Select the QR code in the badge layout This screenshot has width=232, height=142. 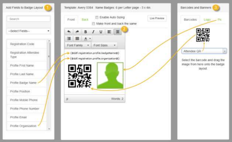(80, 76)
